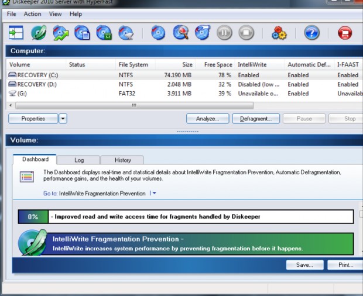Click the defragment disk arrow toolbar icon
The width and height of the screenshot is (363, 296).
coord(203,33)
